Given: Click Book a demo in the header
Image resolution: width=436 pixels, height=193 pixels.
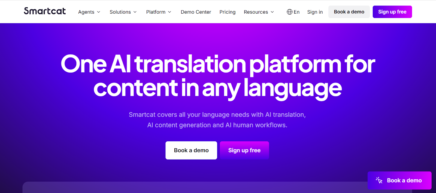Looking at the screenshot, I should pos(349,12).
